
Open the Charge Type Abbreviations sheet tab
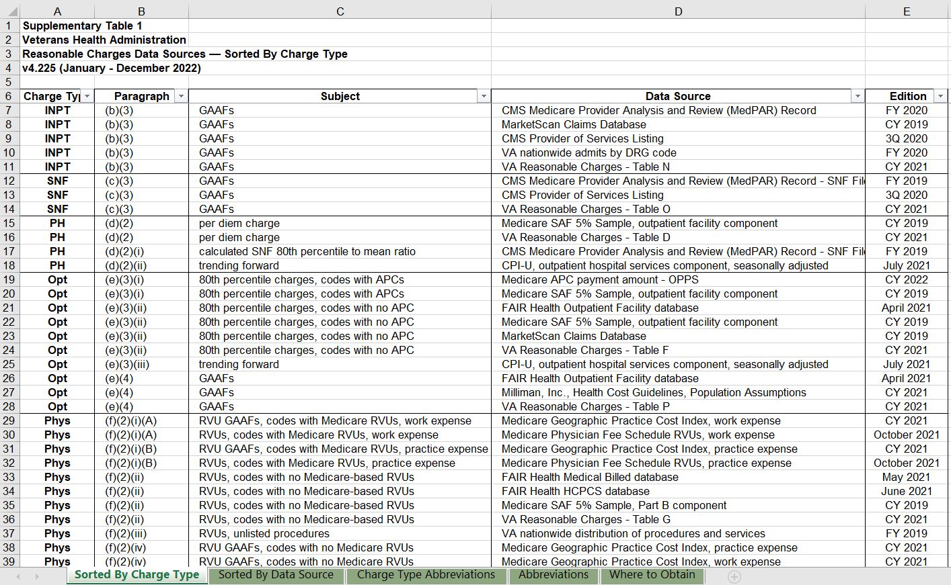[x=426, y=575]
